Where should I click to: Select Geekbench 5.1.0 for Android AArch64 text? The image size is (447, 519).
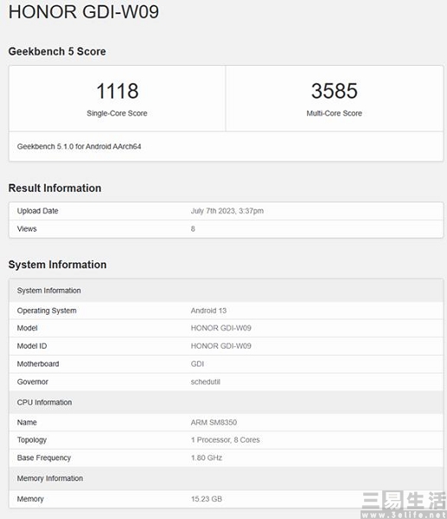point(79,146)
